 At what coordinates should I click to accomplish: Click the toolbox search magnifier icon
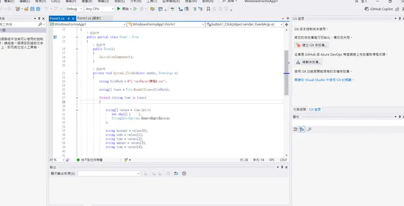(40, 24)
